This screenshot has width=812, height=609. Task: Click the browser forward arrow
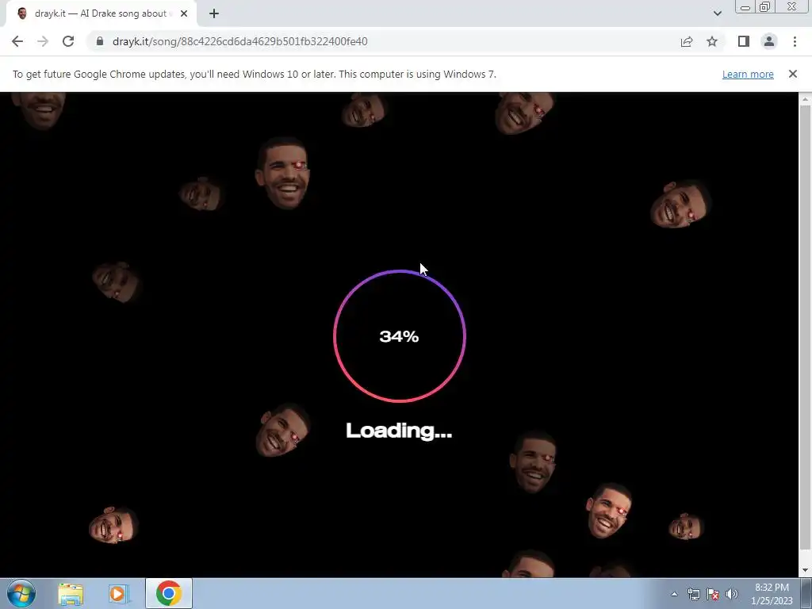[43, 41]
